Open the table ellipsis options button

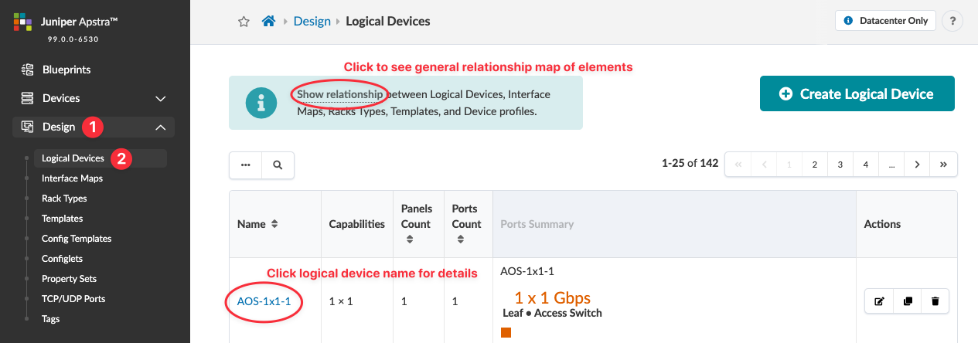pos(246,165)
